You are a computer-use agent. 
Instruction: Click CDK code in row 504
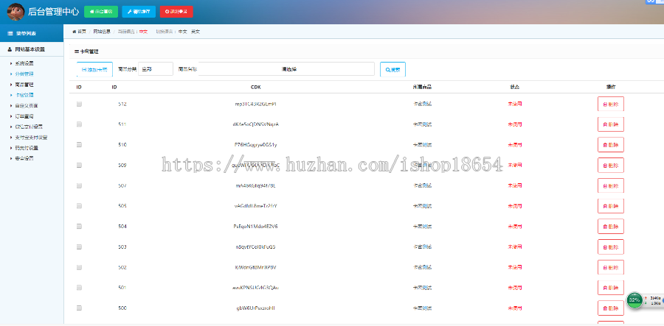coord(256,227)
